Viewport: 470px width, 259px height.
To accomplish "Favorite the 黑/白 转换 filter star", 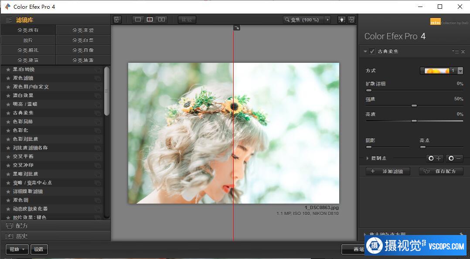I will tap(8, 69).
